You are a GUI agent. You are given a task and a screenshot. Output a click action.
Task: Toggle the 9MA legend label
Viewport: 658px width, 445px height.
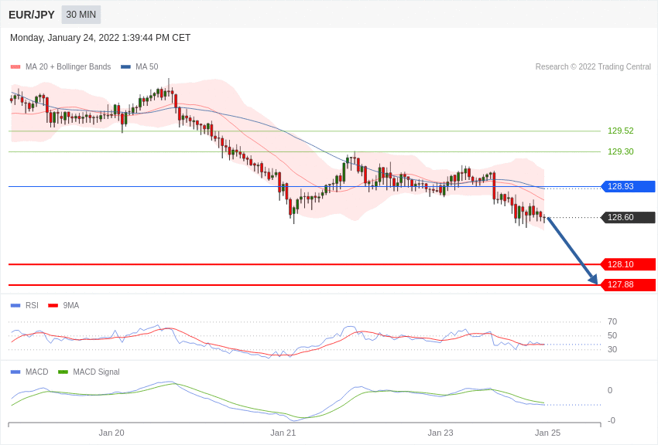pos(71,306)
